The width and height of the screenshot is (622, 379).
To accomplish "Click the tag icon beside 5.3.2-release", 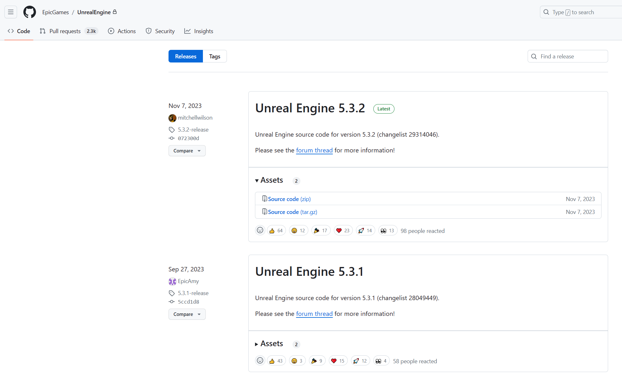I will [x=172, y=130].
